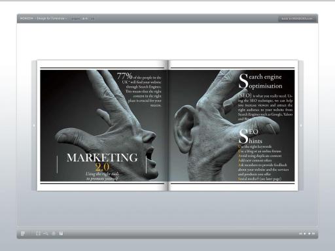Jump to the first page
The height and width of the screenshot is (251, 335).
point(300,234)
